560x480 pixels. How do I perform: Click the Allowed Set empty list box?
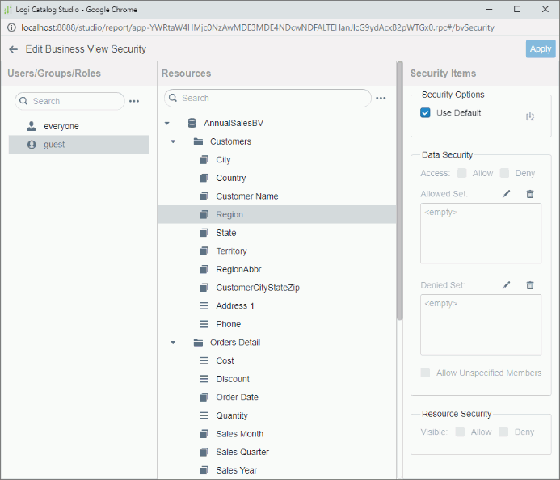coord(481,234)
